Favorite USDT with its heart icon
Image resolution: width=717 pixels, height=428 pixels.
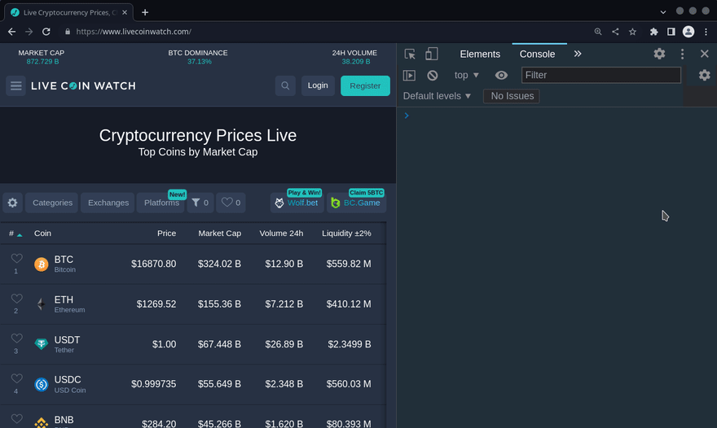click(17, 338)
